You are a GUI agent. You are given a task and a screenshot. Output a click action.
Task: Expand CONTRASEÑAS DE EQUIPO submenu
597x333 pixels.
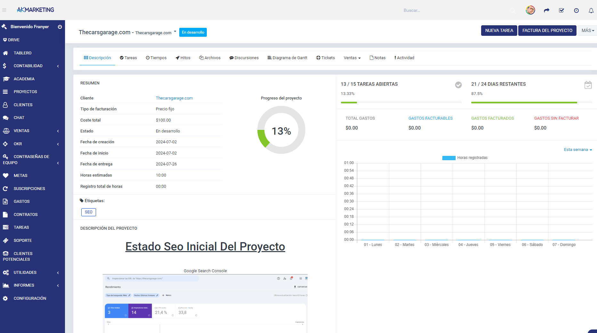58,163
